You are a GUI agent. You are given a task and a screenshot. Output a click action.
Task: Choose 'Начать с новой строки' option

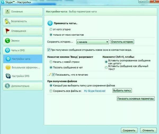point(51,62)
